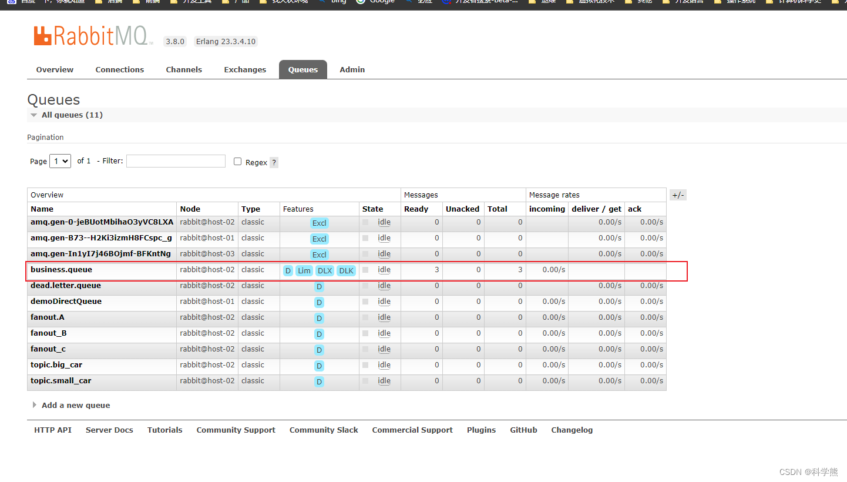Switch to the Exchanges tab
This screenshot has width=847, height=482.
pyautogui.click(x=245, y=69)
